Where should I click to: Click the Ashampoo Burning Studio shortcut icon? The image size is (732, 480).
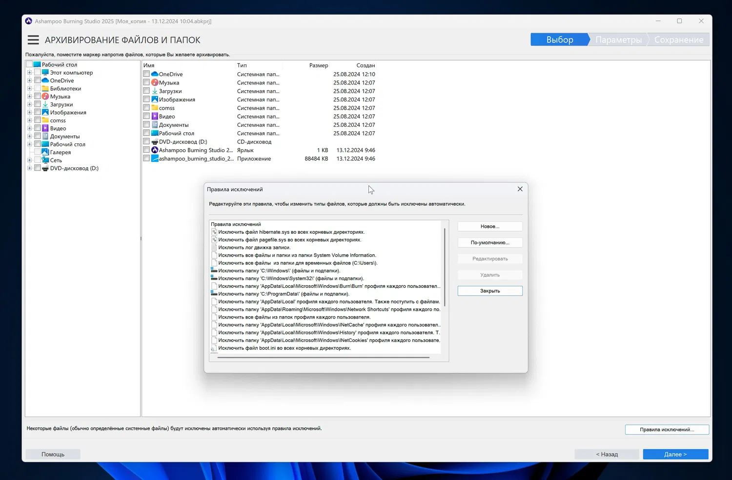[x=155, y=150]
